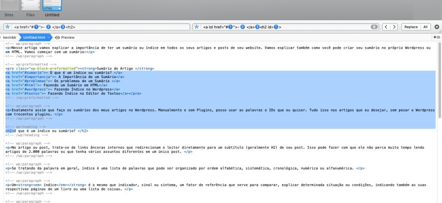
Task: Click the strong em "índice" paragraph line
Action: coord(216,187)
